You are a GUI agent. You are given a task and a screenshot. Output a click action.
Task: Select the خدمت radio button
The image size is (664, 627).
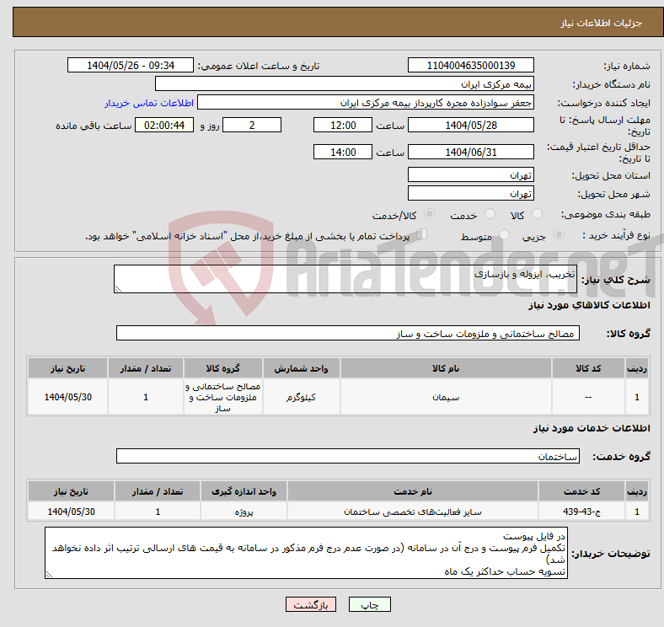pos(490,214)
